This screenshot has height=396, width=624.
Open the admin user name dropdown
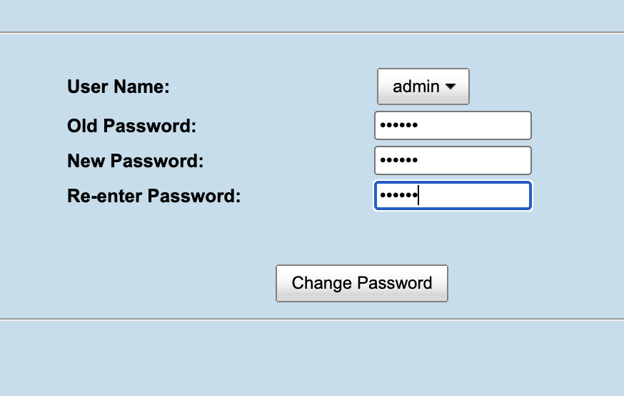click(423, 87)
